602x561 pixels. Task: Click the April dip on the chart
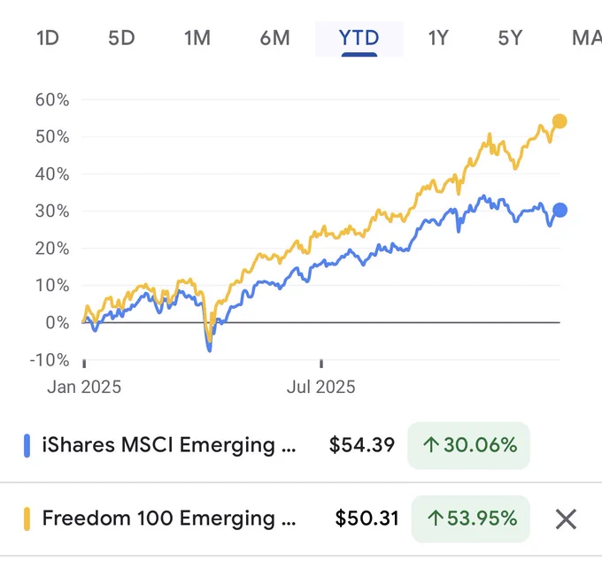(x=209, y=343)
